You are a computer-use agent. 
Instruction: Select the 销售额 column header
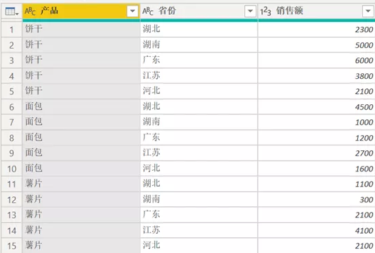[x=317, y=11]
